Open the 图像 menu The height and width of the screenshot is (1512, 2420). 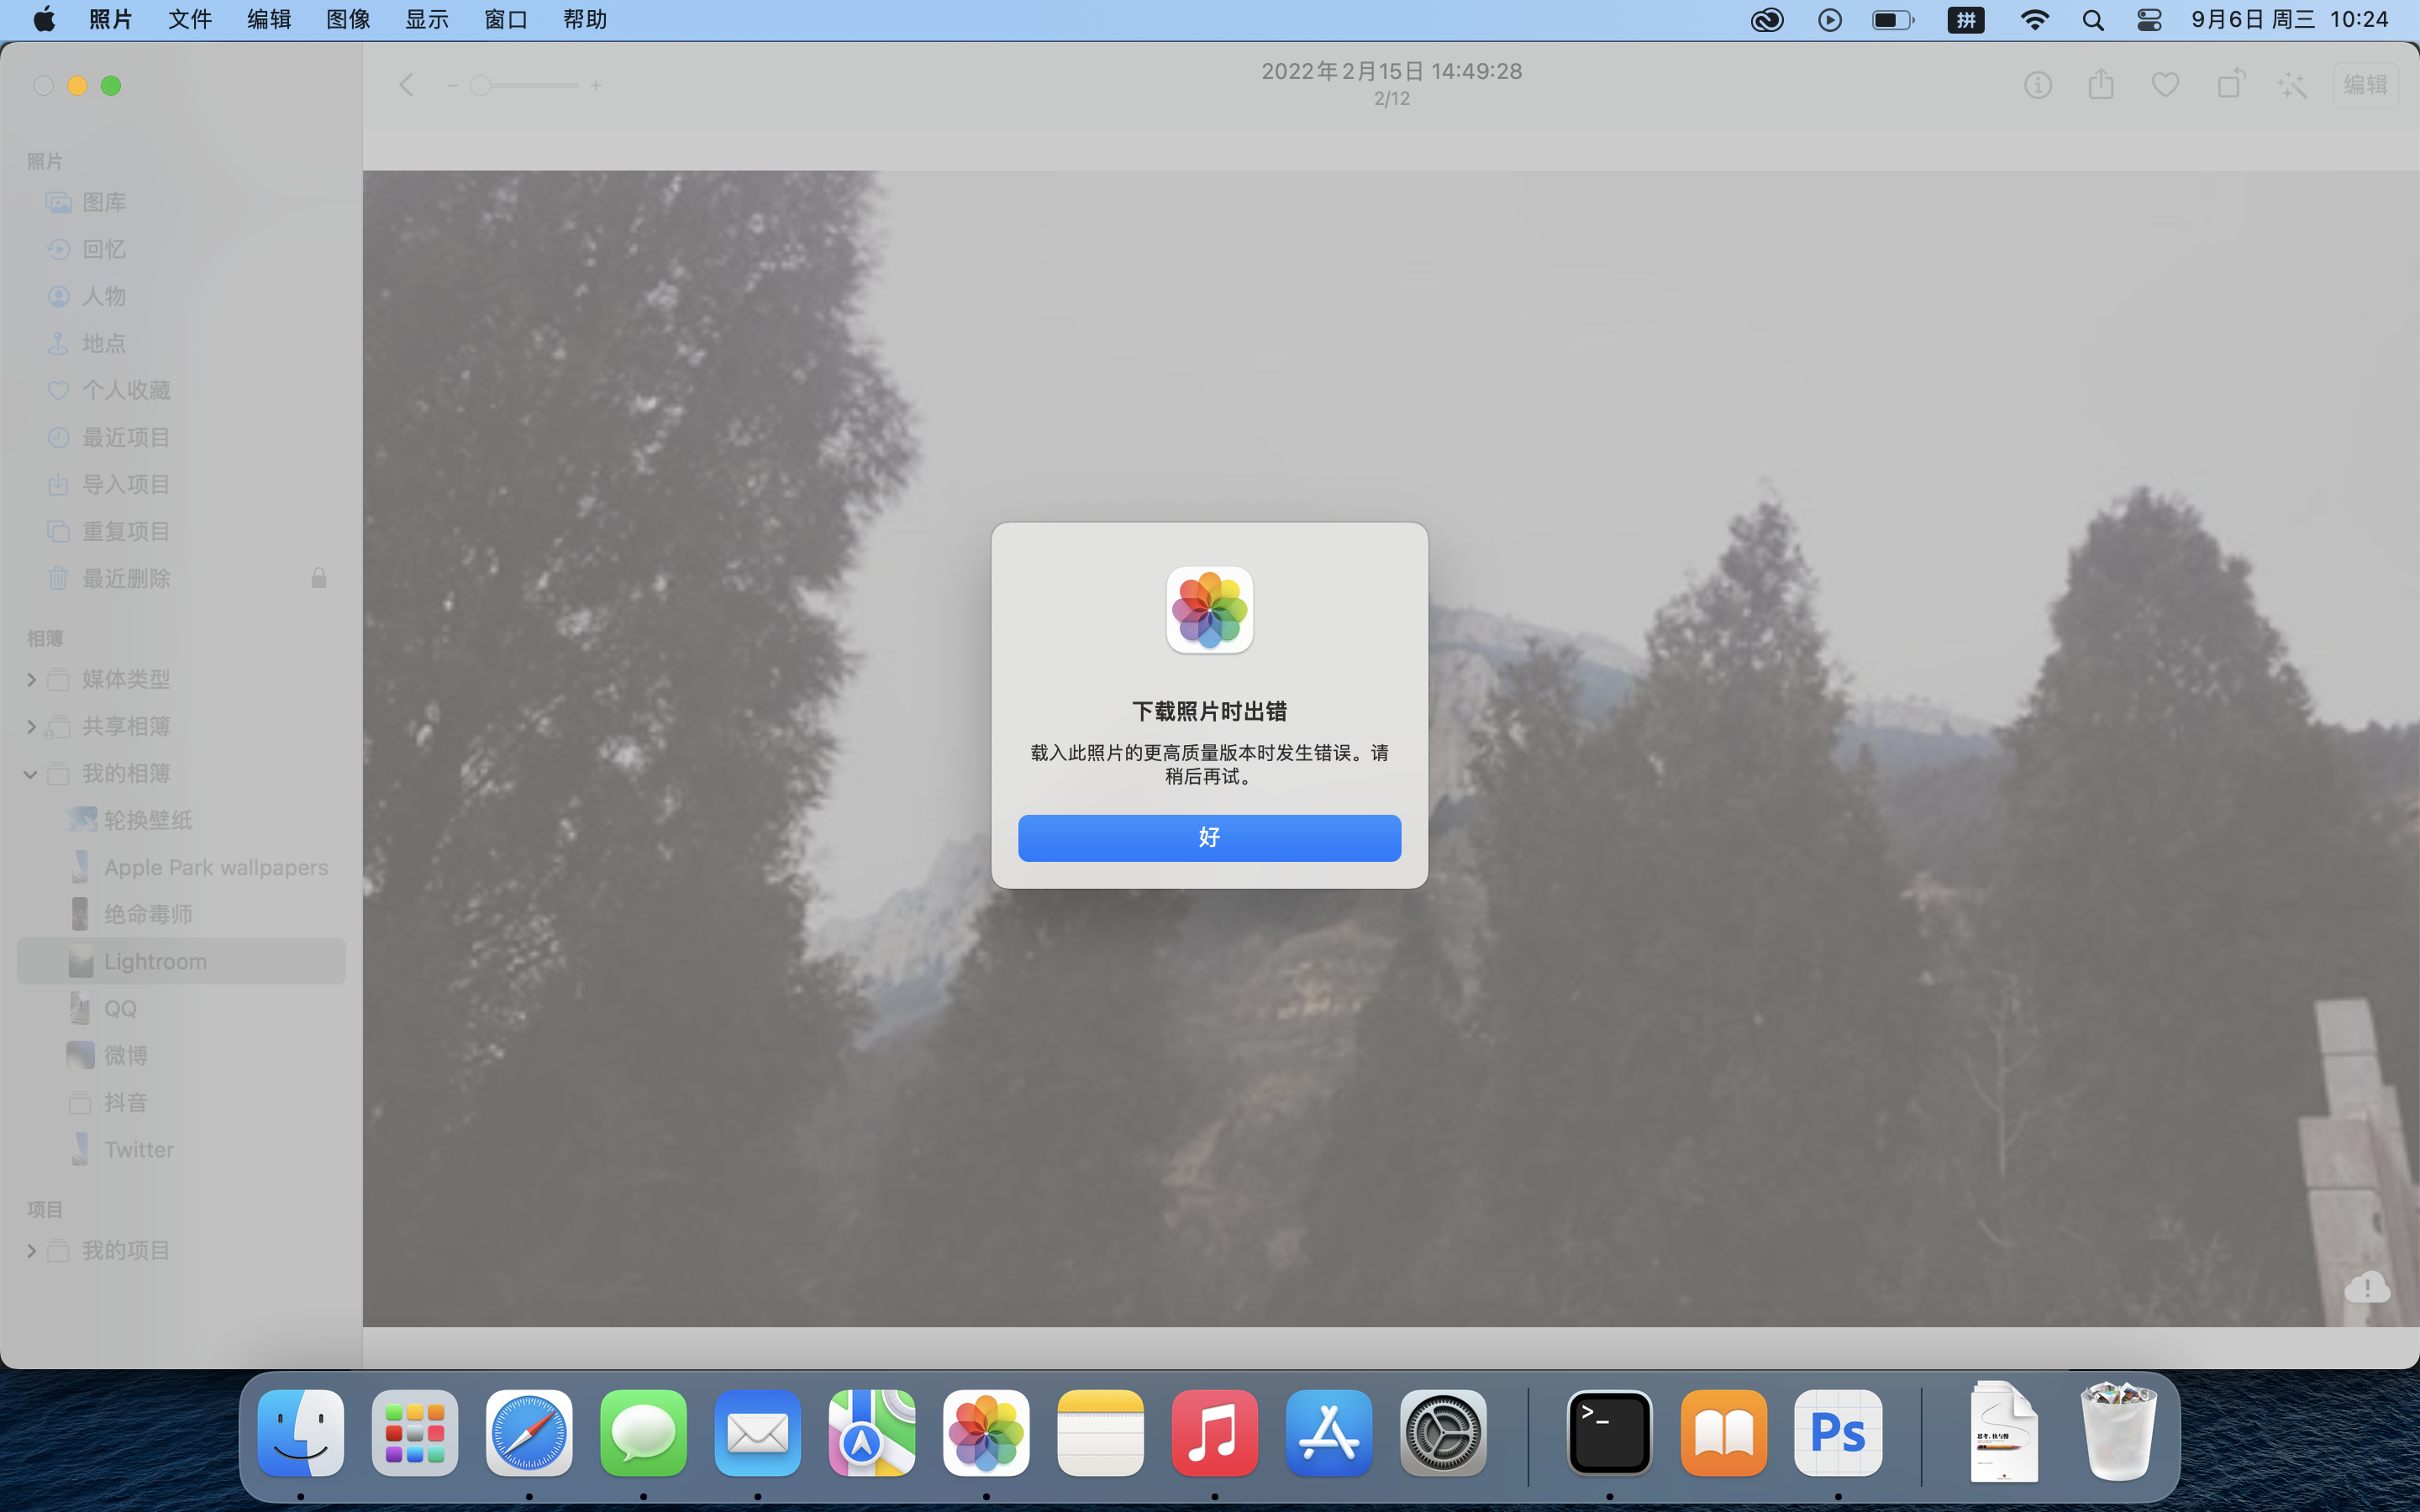pos(348,20)
